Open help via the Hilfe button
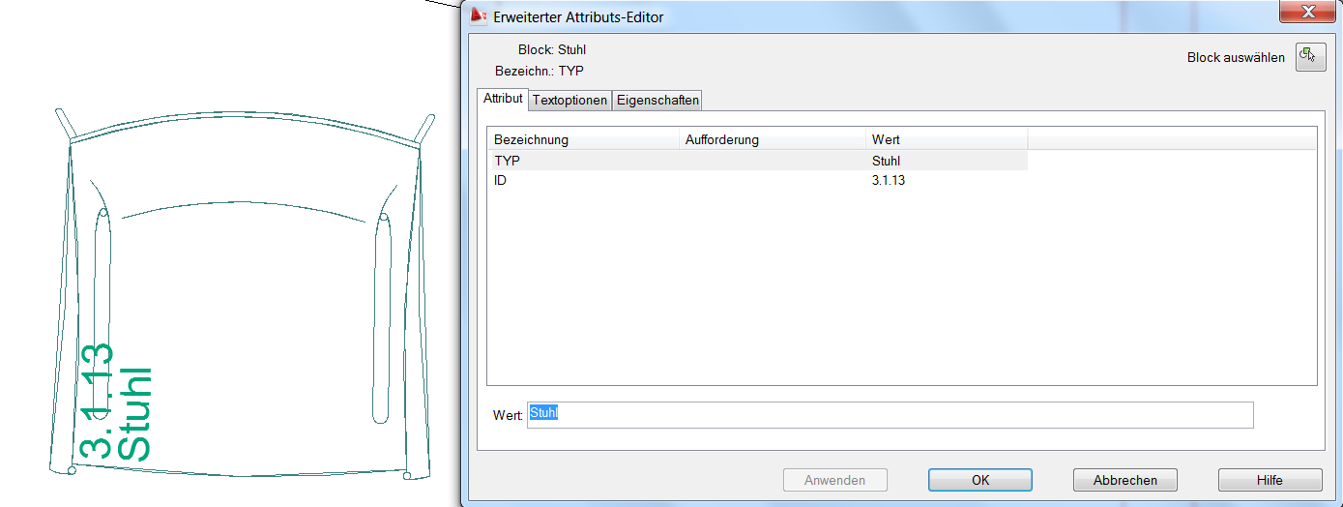 point(1269,480)
